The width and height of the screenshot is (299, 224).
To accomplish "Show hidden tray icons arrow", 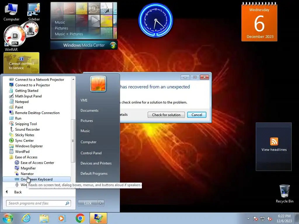I will 248,218.
